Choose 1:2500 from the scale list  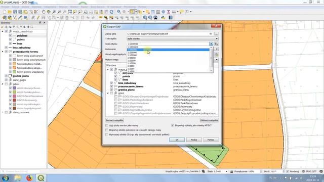pos(169,69)
